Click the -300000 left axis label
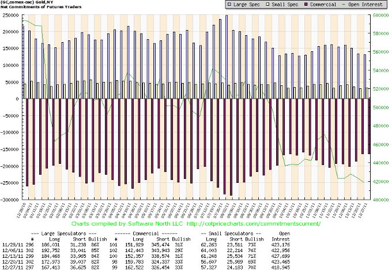 click(x=9, y=200)
